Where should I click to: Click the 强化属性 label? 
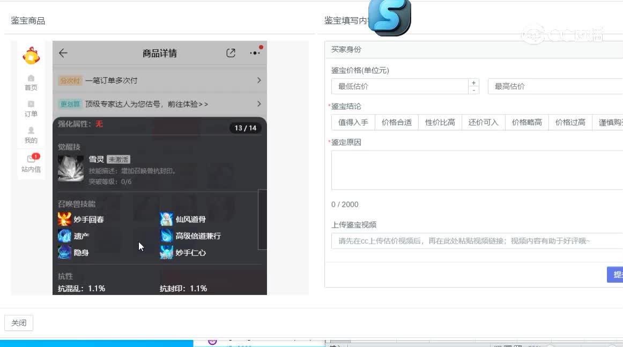[x=75, y=124]
